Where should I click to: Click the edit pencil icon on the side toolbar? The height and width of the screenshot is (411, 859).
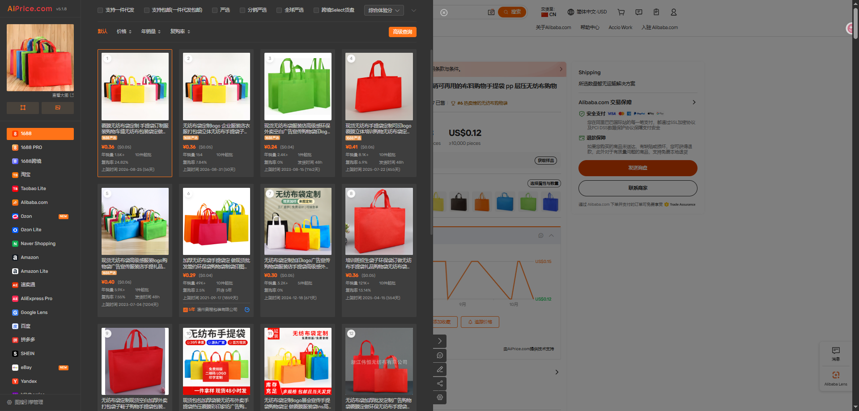[x=440, y=369]
